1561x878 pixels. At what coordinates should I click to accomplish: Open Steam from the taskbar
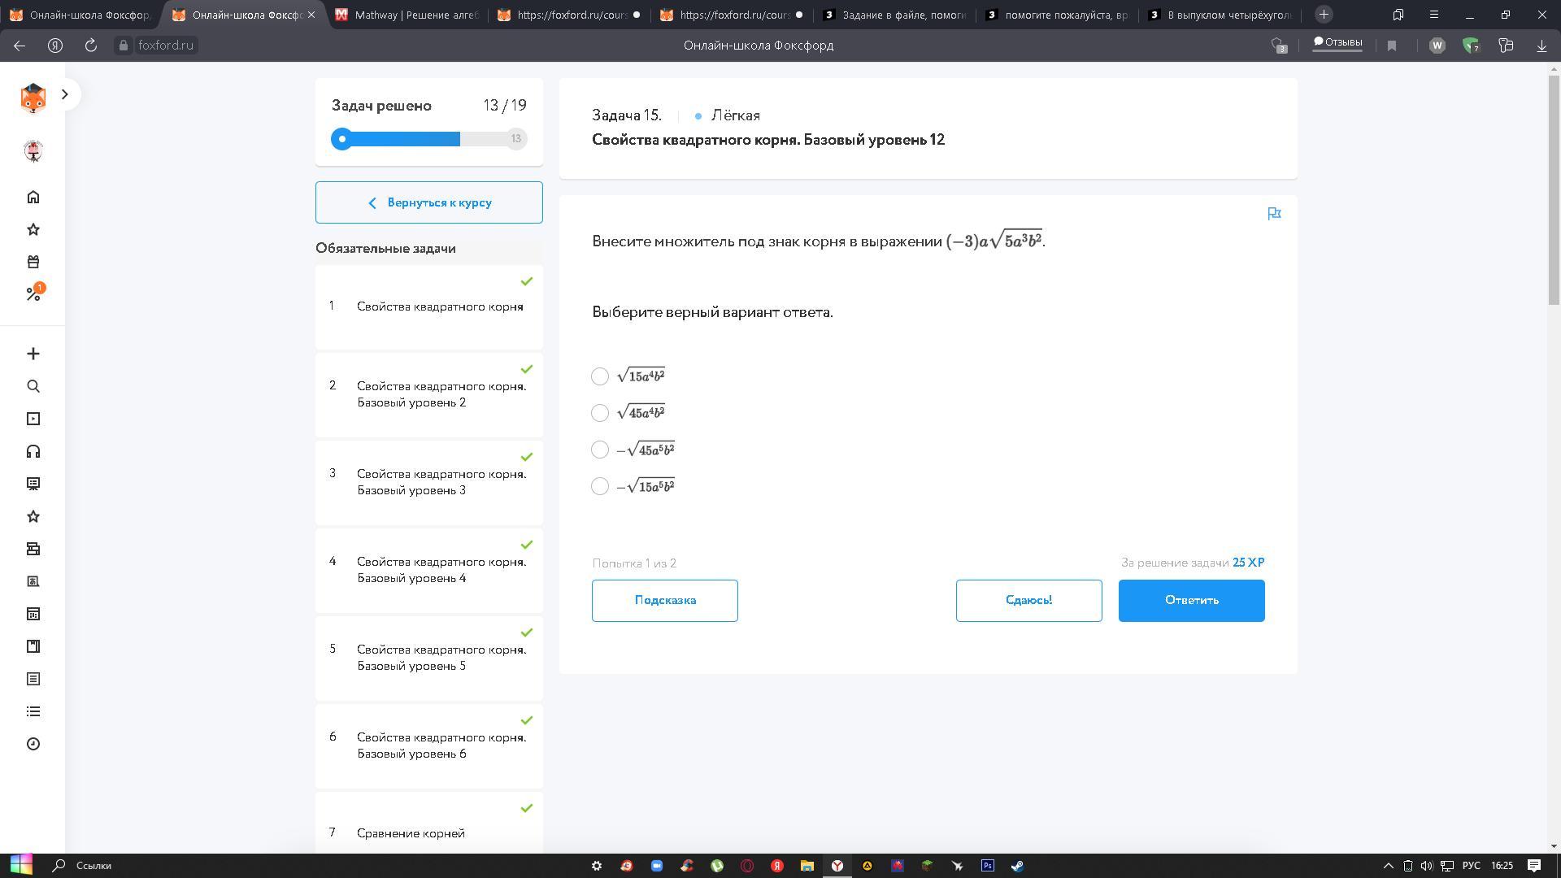1017,866
